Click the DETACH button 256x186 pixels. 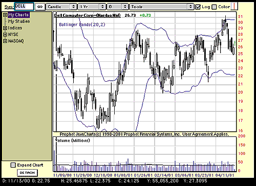click(27, 173)
